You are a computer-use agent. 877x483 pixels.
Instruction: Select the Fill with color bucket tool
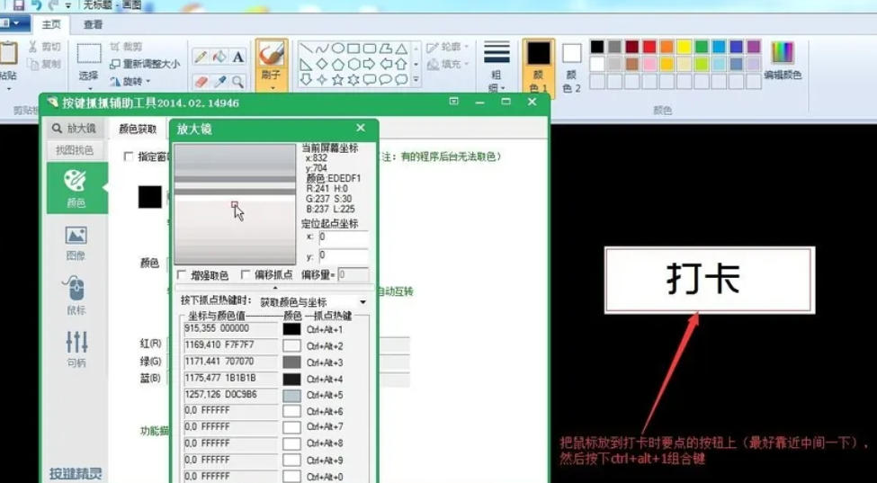[219, 57]
